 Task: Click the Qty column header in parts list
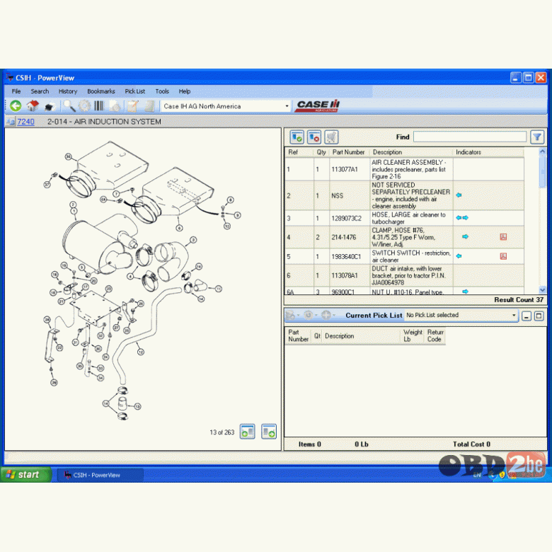tap(321, 152)
